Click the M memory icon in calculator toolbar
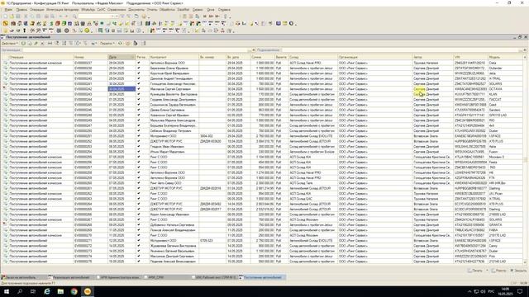529x297 pixels. pyautogui.click(x=204, y=16)
